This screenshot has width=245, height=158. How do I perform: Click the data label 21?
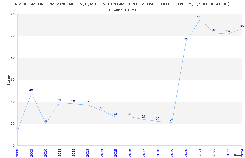click(172, 120)
